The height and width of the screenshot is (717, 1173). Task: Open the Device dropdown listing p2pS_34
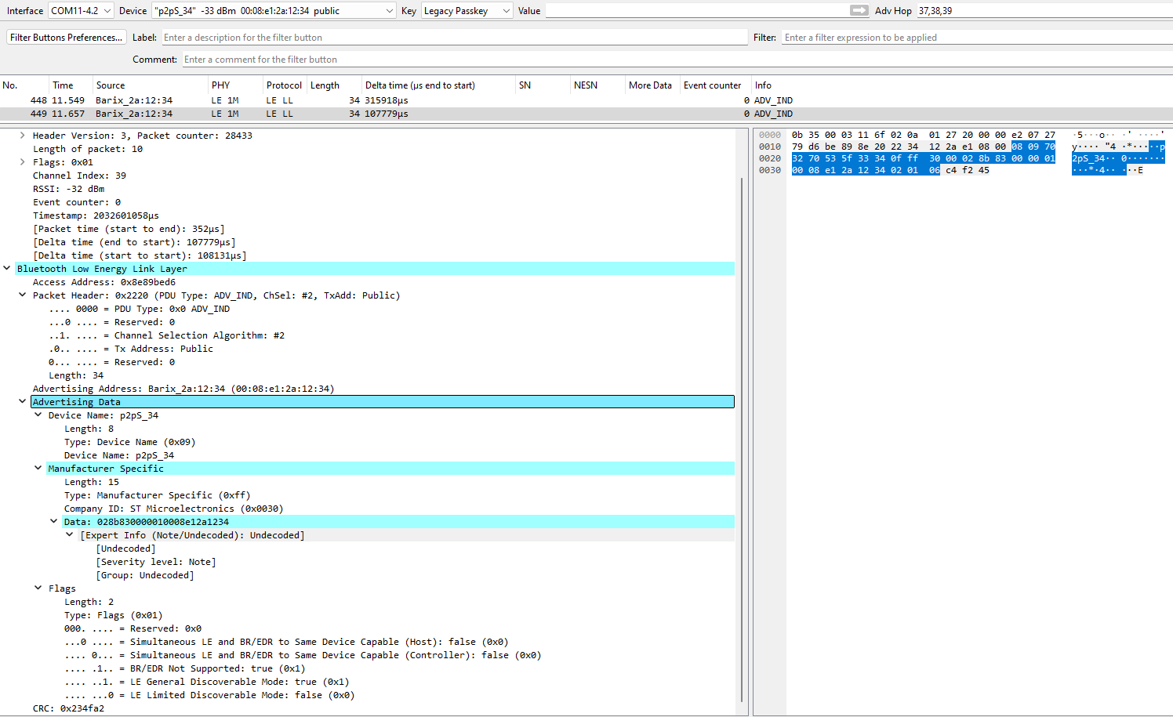pyautogui.click(x=270, y=10)
